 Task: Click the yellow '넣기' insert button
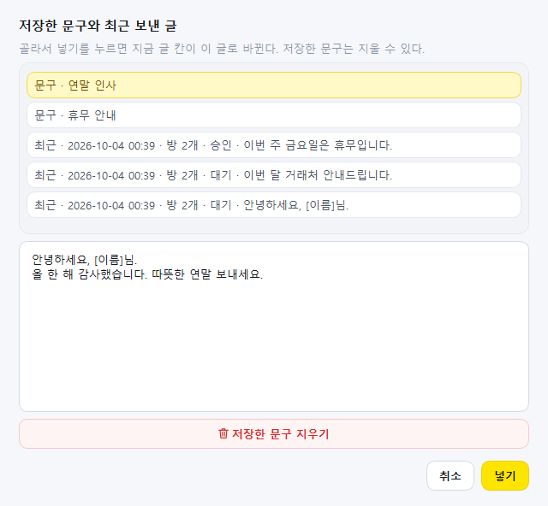pyautogui.click(x=505, y=476)
